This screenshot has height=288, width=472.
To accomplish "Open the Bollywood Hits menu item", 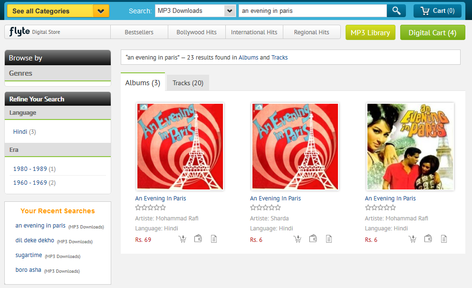I will tap(197, 32).
